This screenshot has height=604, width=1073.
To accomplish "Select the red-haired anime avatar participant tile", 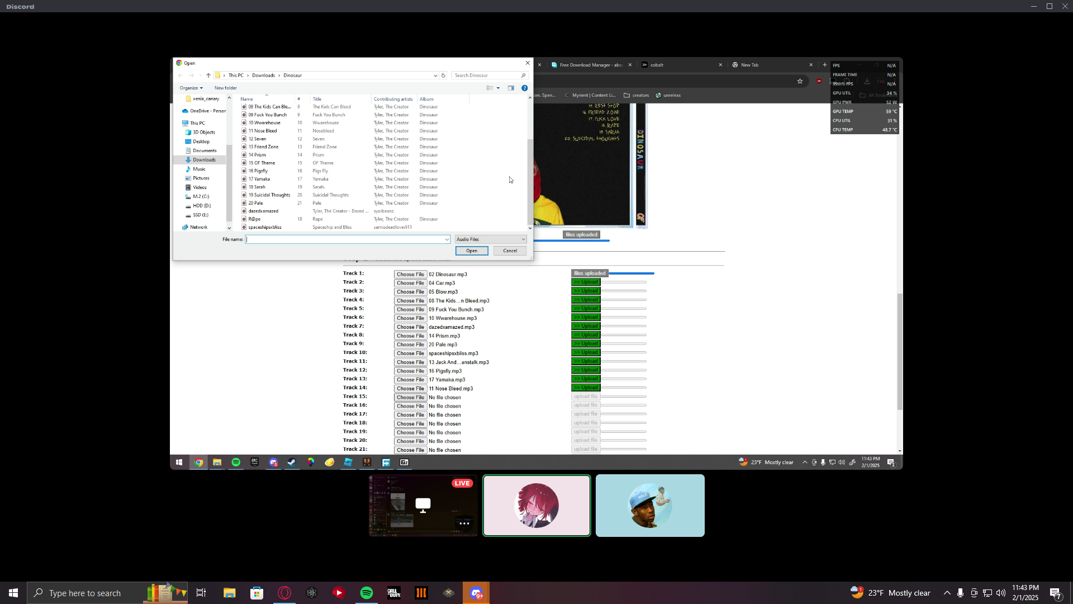I will tap(536, 506).
